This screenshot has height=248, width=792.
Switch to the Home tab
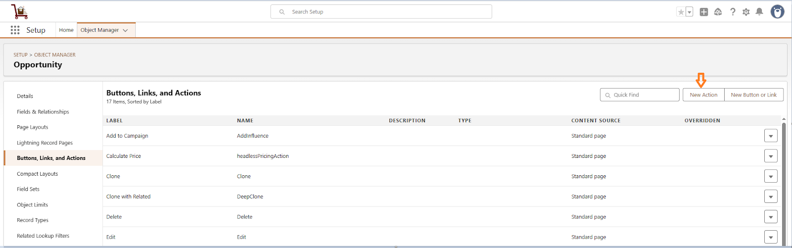[66, 30]
